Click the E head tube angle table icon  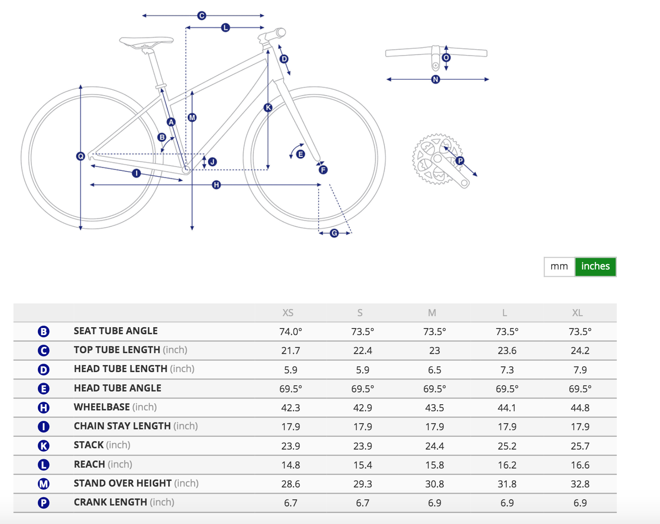pos(44,389)
